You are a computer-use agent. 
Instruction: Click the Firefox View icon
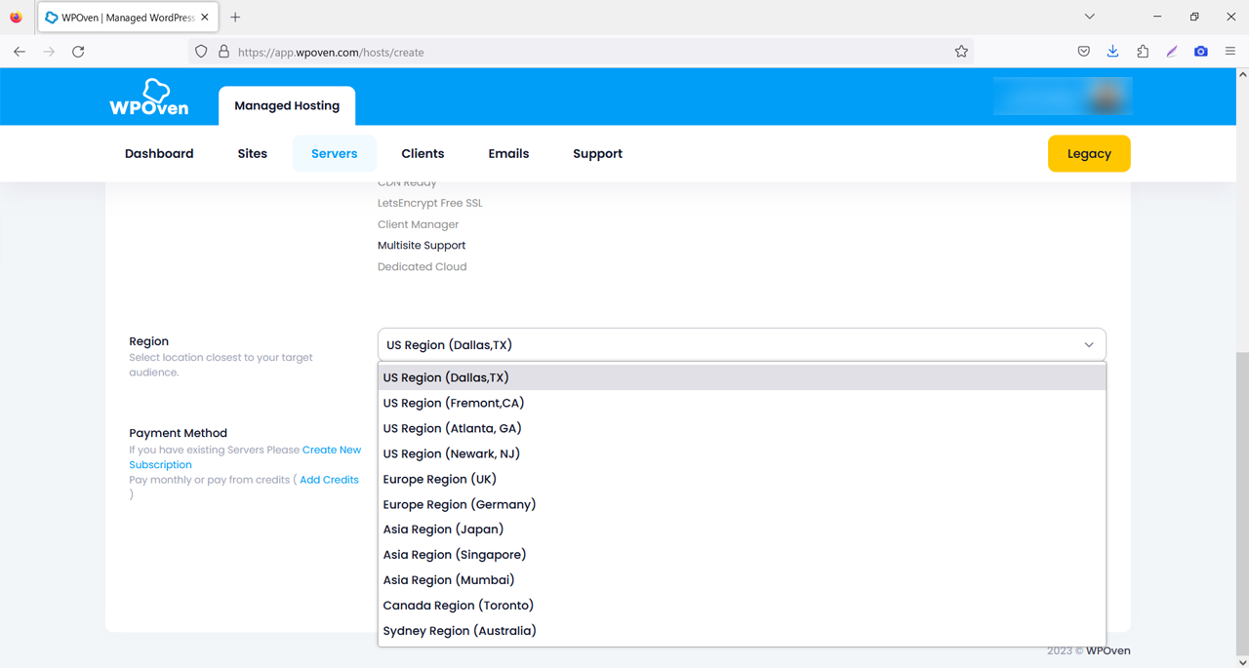tap(16, 17)
